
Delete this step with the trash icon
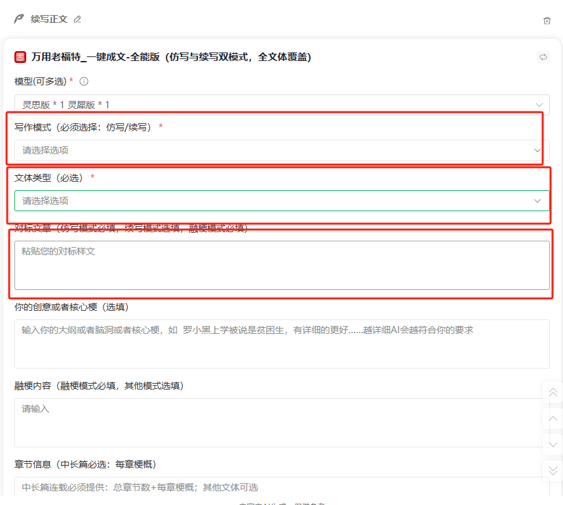(x=547, y=20)
